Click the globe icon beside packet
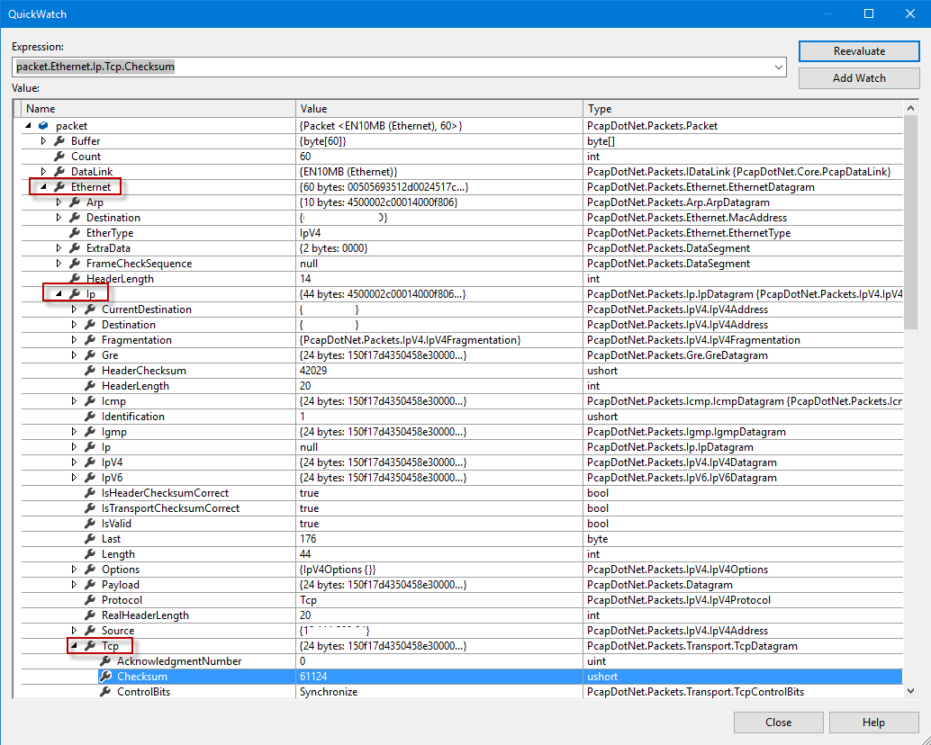Screen dimensions: 931x745 [42, 125]
